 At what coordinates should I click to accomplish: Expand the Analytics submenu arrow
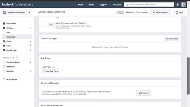click(30, 71)
